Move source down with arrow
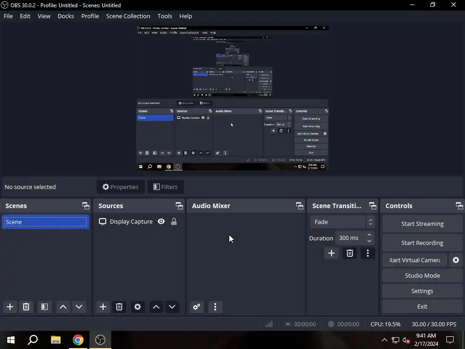Image resolution: width=465 pixels, height=349 pixels. [x=172, y=307]
